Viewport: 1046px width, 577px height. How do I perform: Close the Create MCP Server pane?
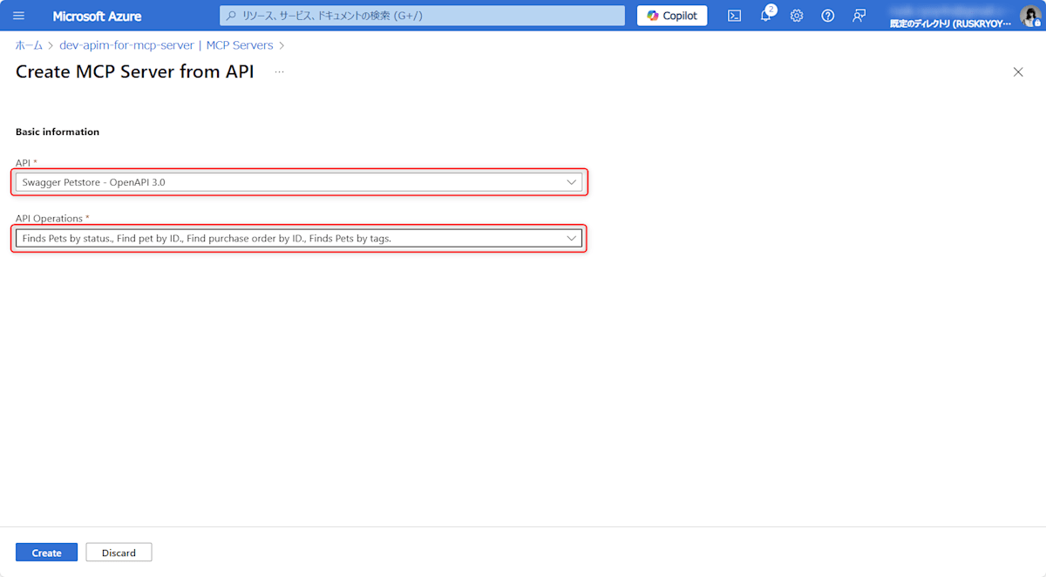click(1018, 72)
